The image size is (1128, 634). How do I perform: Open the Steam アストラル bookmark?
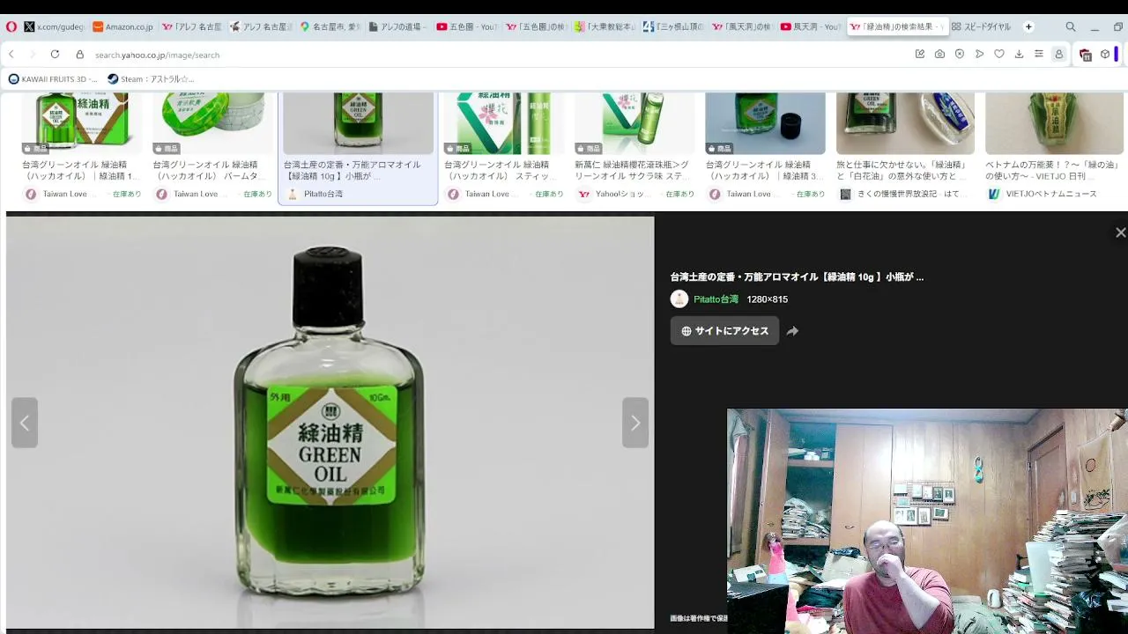[x=151, y=79]
